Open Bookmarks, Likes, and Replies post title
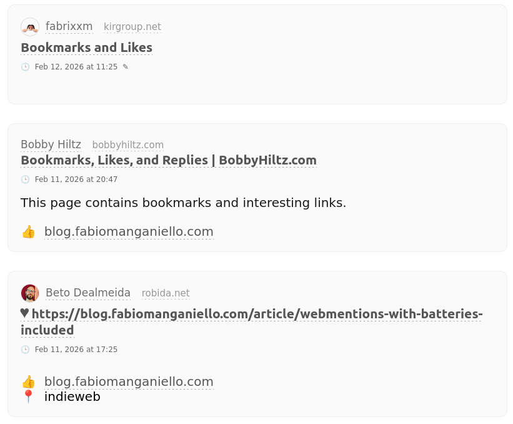Screen dimensions: 513x424 [x=168, y=160]
